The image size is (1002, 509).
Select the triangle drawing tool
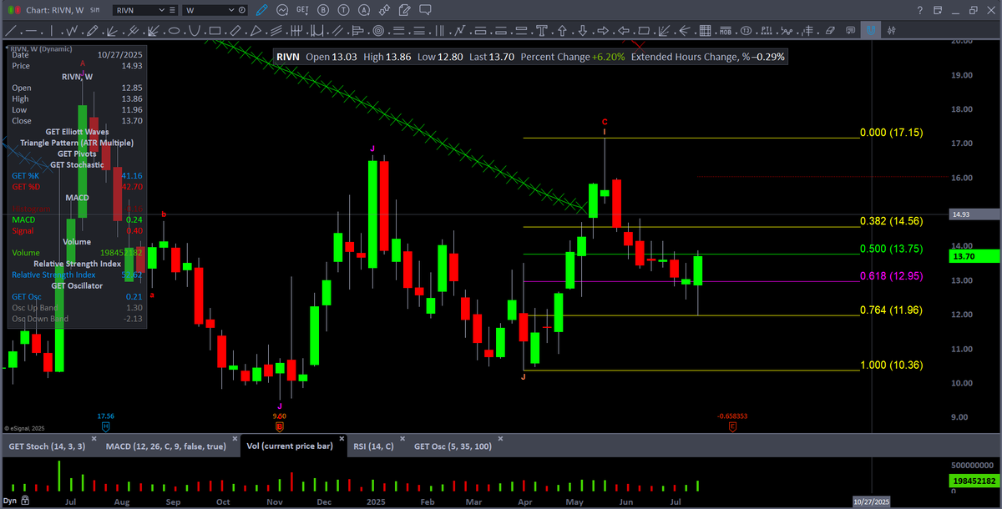256,31
